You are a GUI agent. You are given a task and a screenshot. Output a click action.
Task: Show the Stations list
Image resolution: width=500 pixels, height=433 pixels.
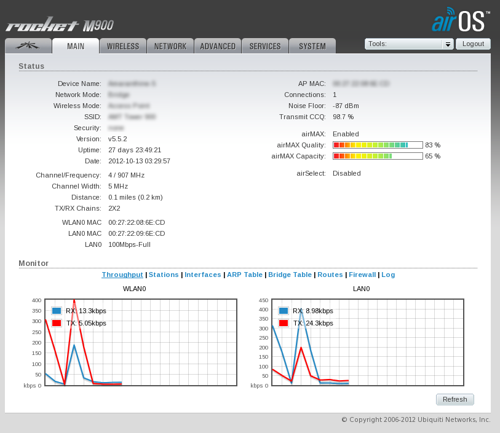(x=164, y=275)
